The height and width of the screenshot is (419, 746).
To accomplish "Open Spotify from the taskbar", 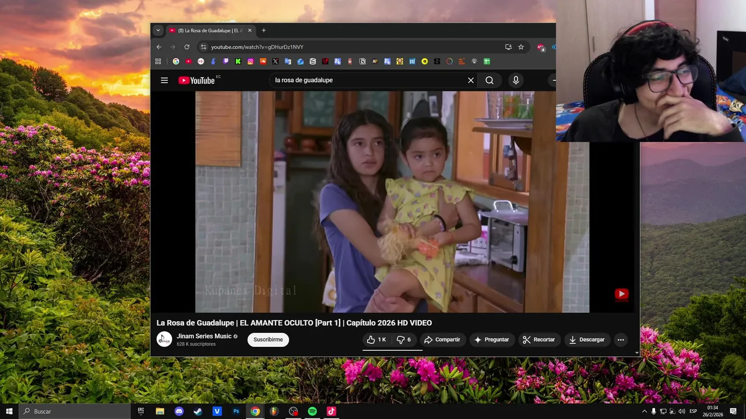I will tap(312, 411).
